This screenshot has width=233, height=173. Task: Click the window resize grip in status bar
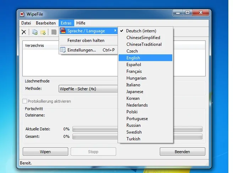(x=207, y=164)
